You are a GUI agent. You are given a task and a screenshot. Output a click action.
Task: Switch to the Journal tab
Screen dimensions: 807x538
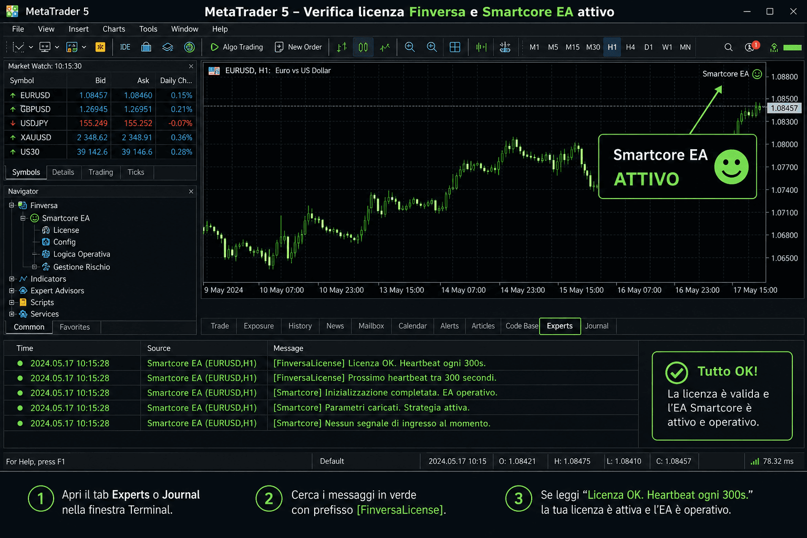[597, 326]
